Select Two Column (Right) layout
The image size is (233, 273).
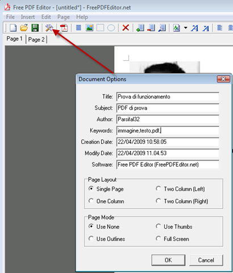pyautogui.click(x=182, y=201)
